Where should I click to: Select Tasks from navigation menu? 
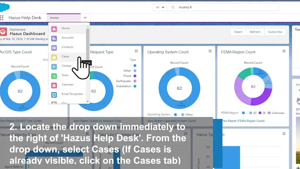[x=65, y=75]
